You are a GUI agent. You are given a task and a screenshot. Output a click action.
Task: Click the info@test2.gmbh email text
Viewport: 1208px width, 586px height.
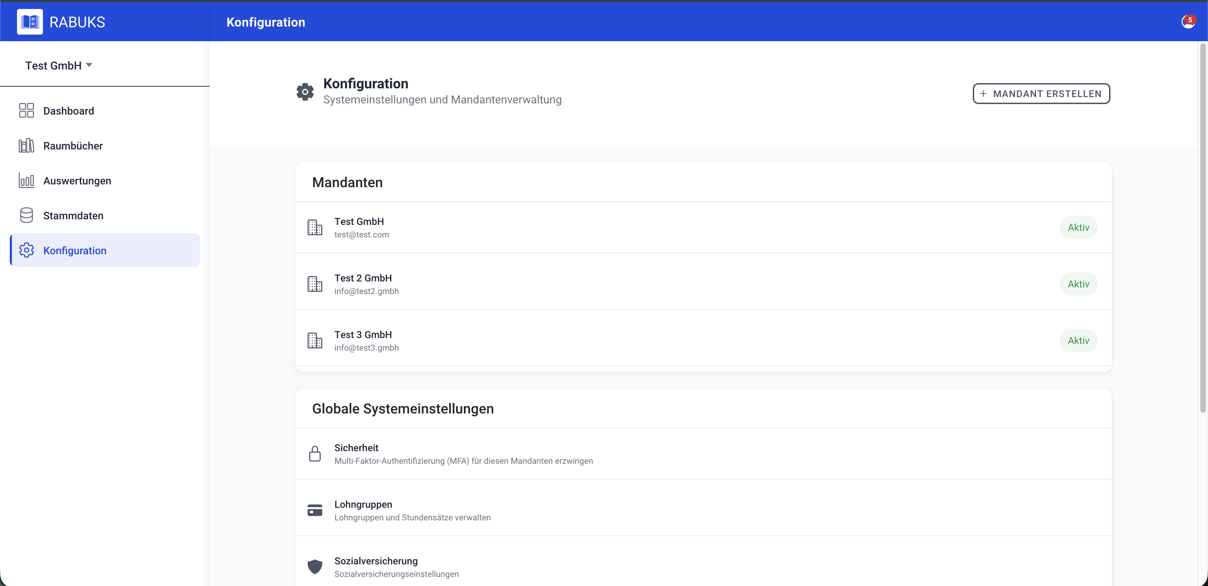366,291
